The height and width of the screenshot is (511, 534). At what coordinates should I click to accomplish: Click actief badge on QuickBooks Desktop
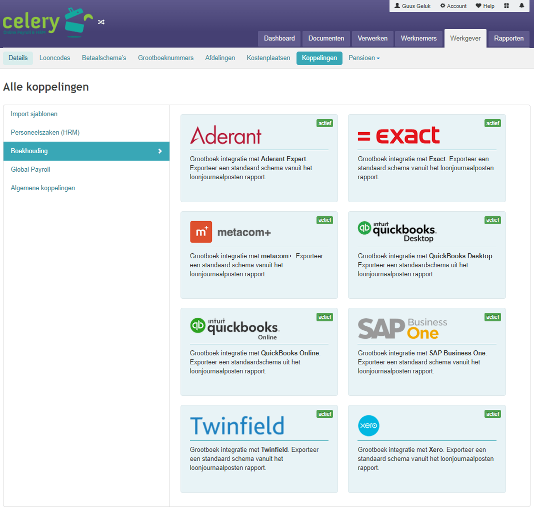(x=492, y=220)
